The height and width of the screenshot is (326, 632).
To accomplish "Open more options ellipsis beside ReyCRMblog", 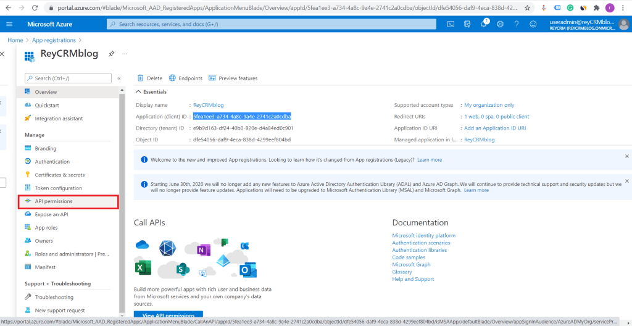I will pyautogui.click(x=125, y=54).
